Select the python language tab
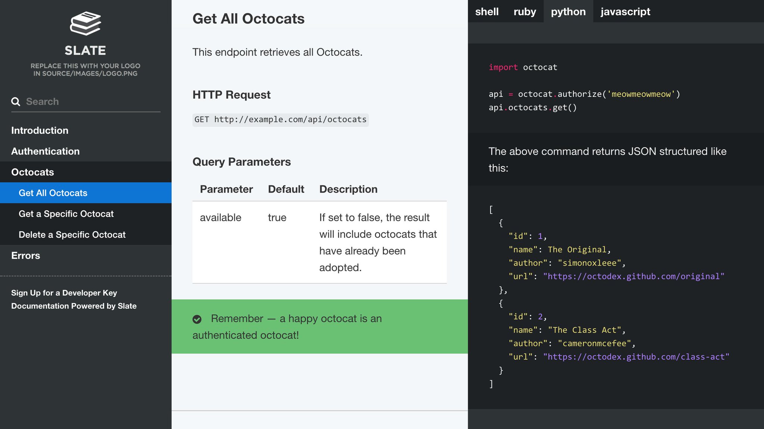Image resolution: width=764 pixels, height=429 pixels. tap(568, 12)
